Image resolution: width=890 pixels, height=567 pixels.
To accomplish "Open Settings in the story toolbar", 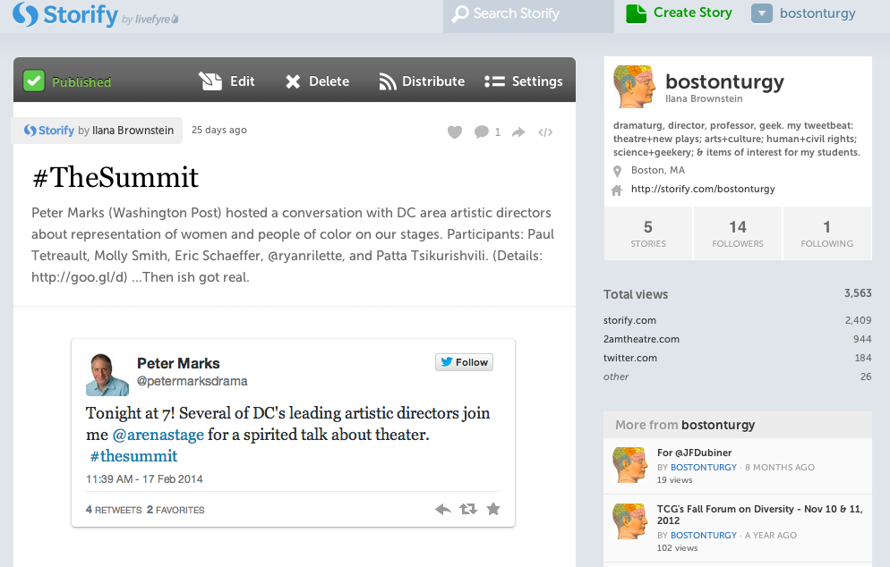I will pyautogui.click(x=537, y=81).
